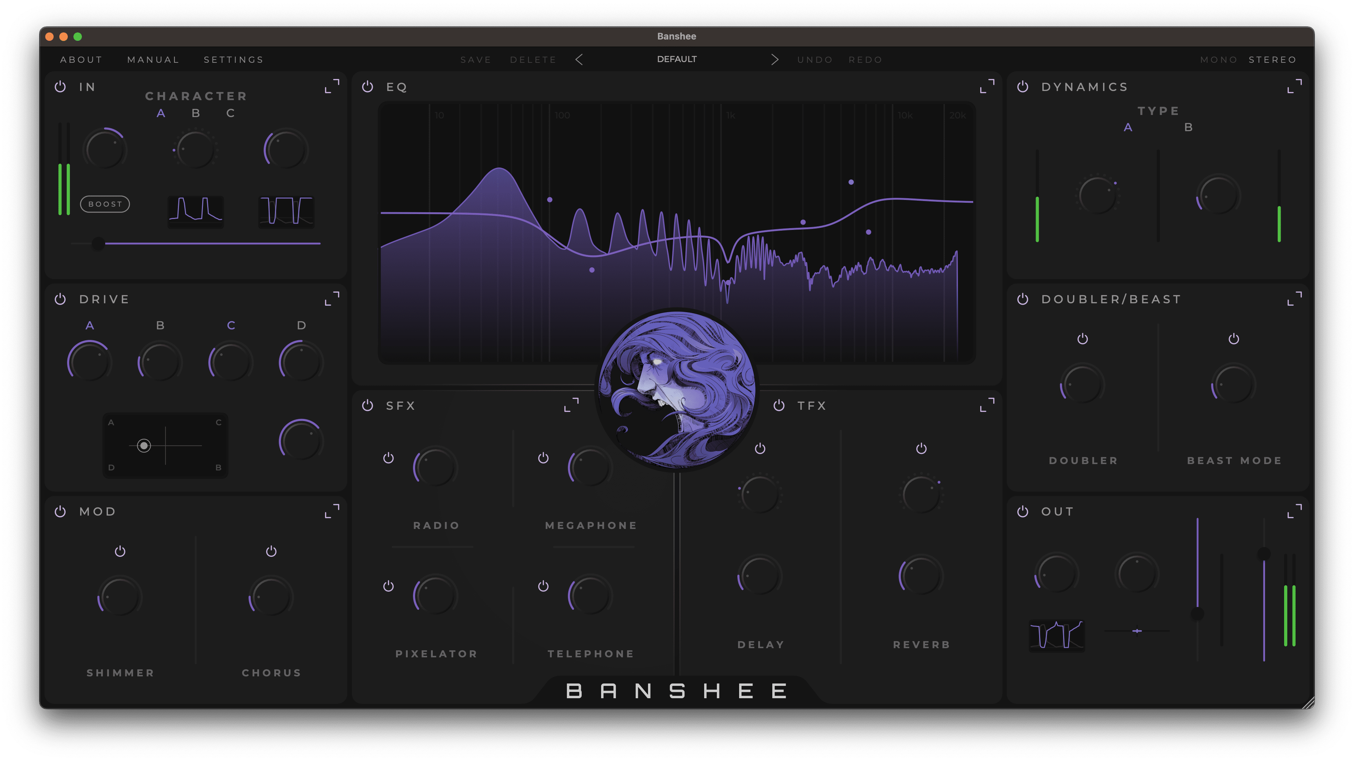This screenshot has height=761, width=1354.
Task: Enable the Megaphone effect power icon
Action: [543, 458]
